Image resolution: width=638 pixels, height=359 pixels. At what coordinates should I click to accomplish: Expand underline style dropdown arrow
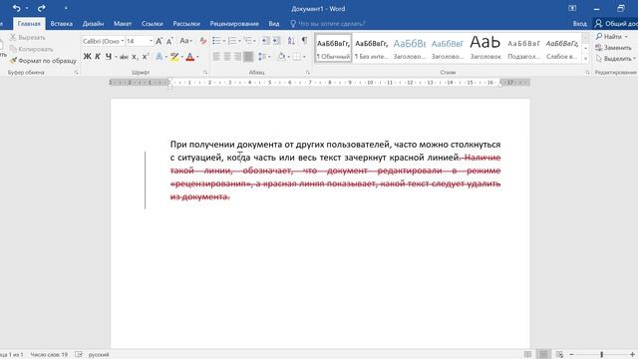pyautogui.click(x=116, y=57)
